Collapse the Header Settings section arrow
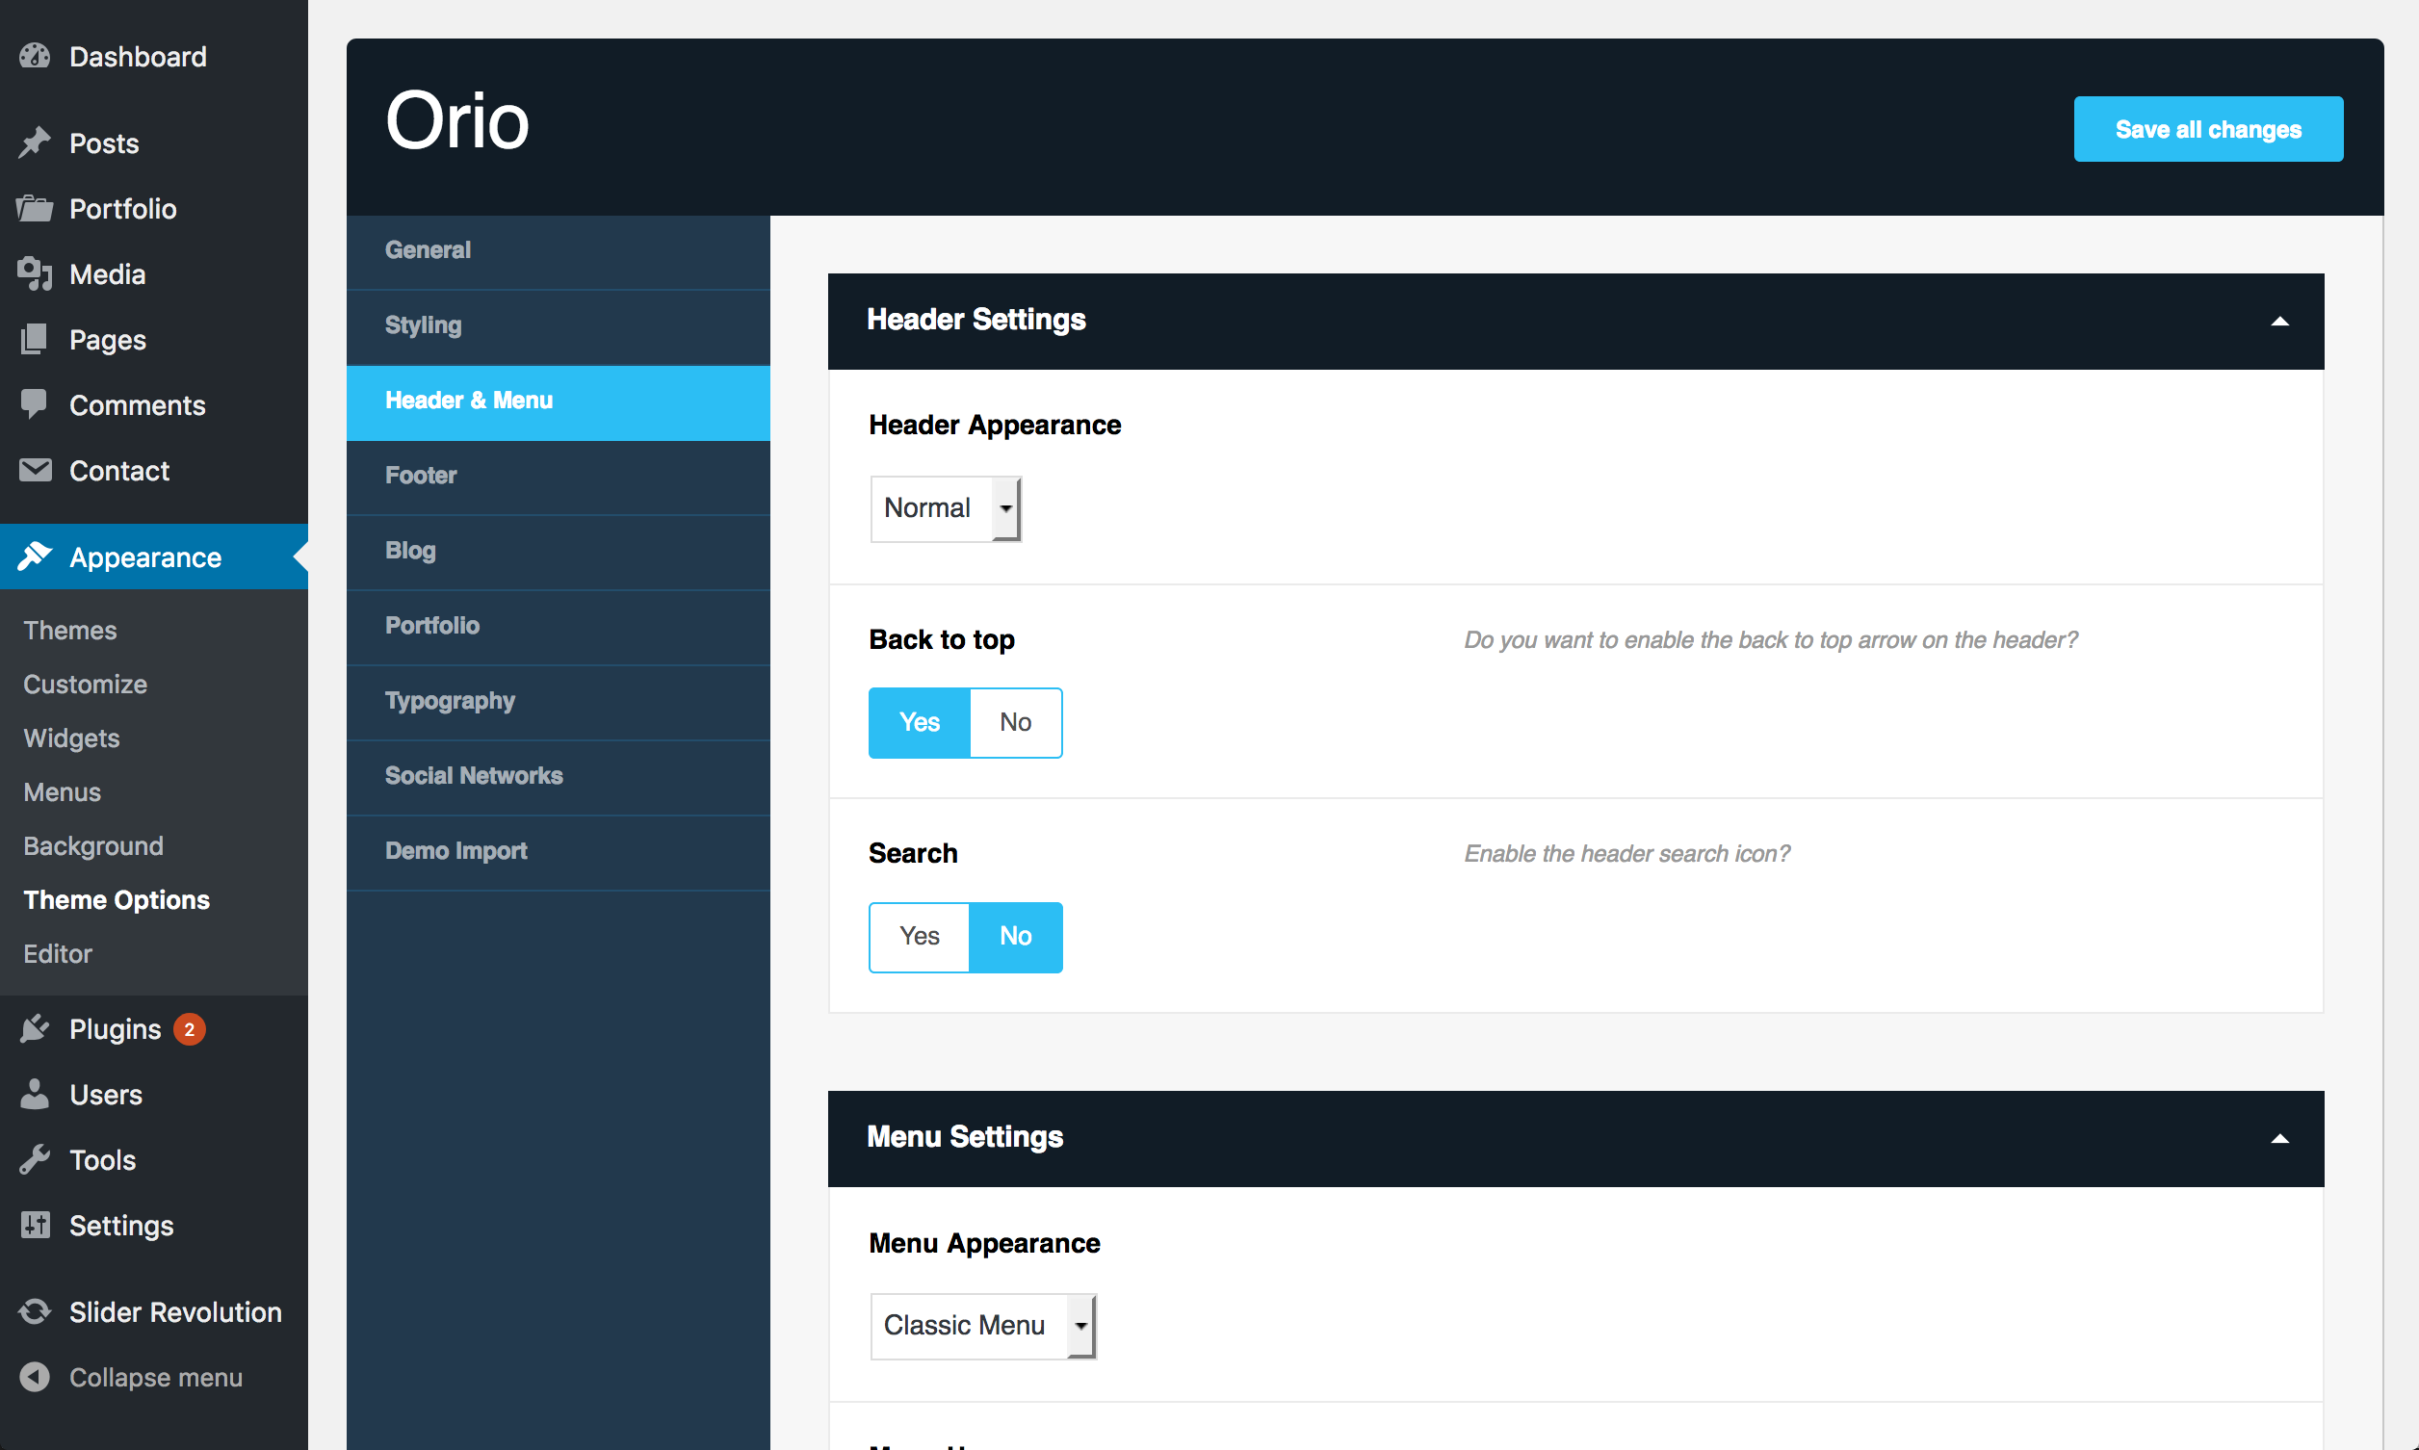Viewport: 2419px width, 1450px height. [x=2280, y=321]
